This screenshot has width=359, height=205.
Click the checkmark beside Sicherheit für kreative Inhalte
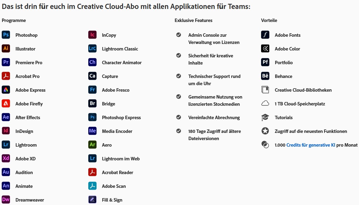coord(179,55)
